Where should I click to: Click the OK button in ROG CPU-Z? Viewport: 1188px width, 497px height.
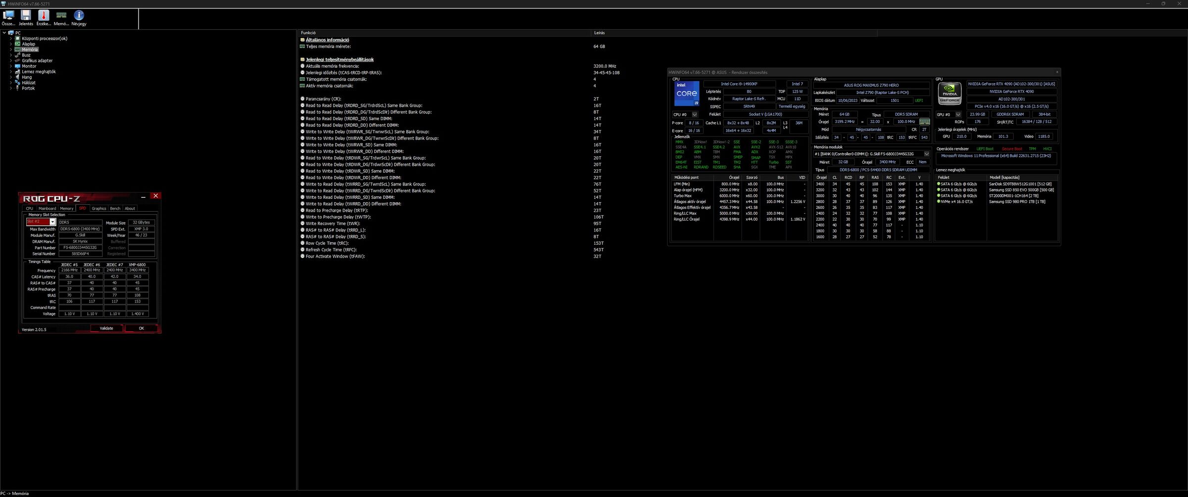(x=141, y=328)
